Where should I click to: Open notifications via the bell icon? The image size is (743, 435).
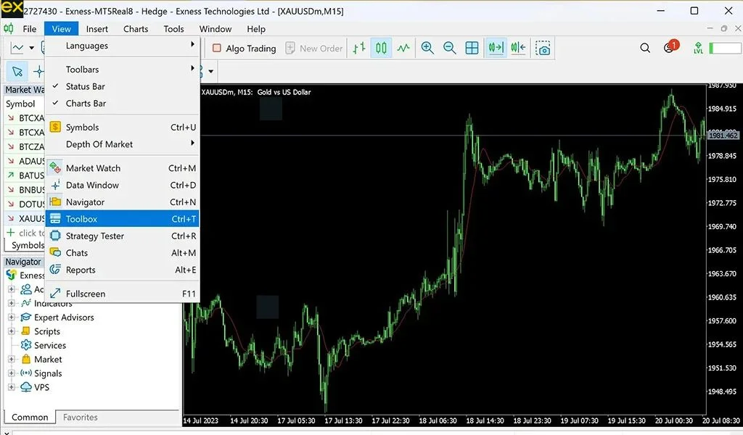point(668,47)
